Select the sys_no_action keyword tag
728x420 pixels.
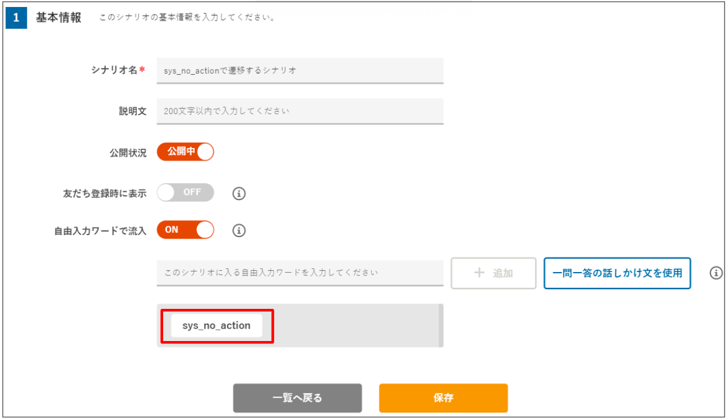pyautogui.click(x=216, y=326)
